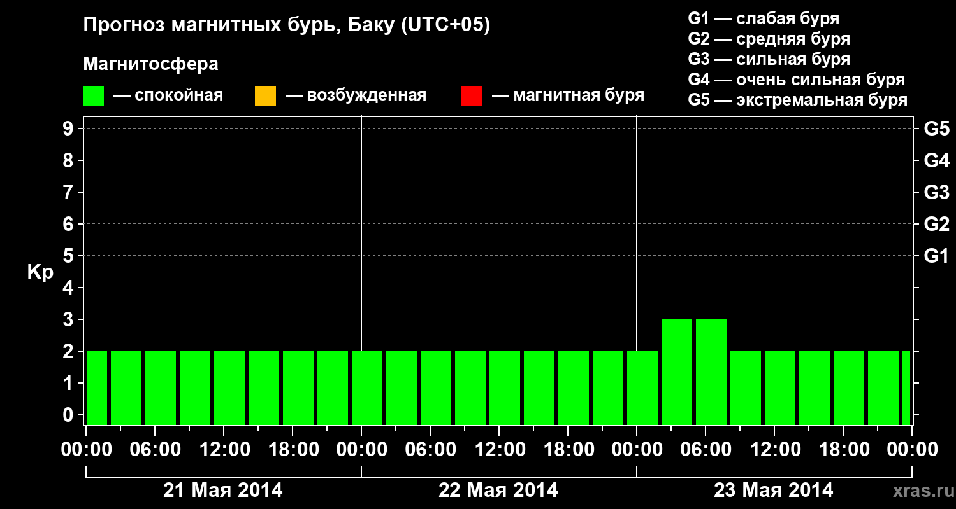Click the 'G2 — средняя буря' legend line
This screenshot has width=956, height=509.
point(769,39)
